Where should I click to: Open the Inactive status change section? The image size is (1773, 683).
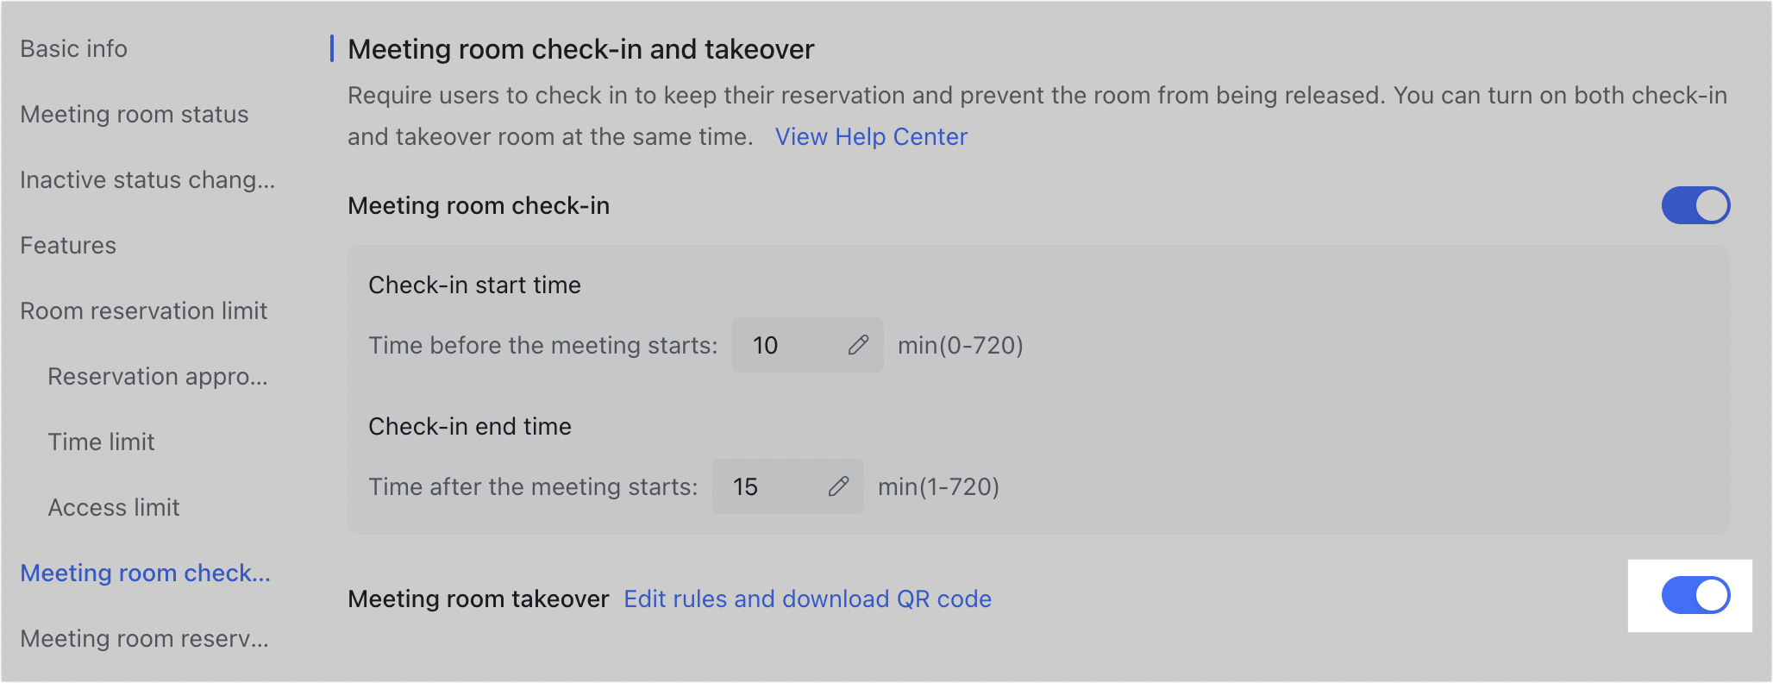147,179
